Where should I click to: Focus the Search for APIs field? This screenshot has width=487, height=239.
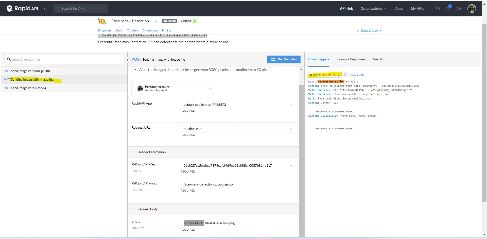click(x=81, y=9)
